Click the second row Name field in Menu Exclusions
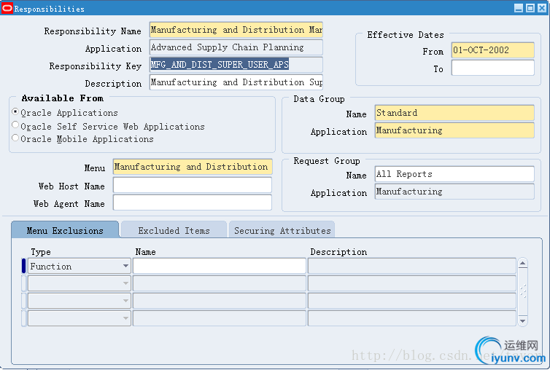The width and height of the screenshot is (550, 370). tap(220, 283)
